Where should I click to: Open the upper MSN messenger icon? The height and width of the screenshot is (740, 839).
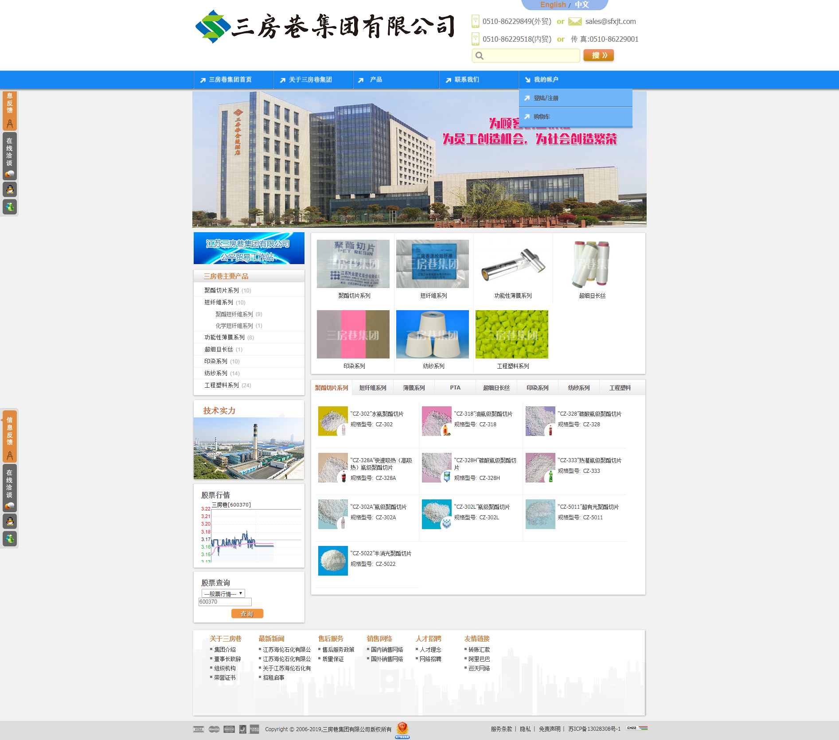click(10, 206)
